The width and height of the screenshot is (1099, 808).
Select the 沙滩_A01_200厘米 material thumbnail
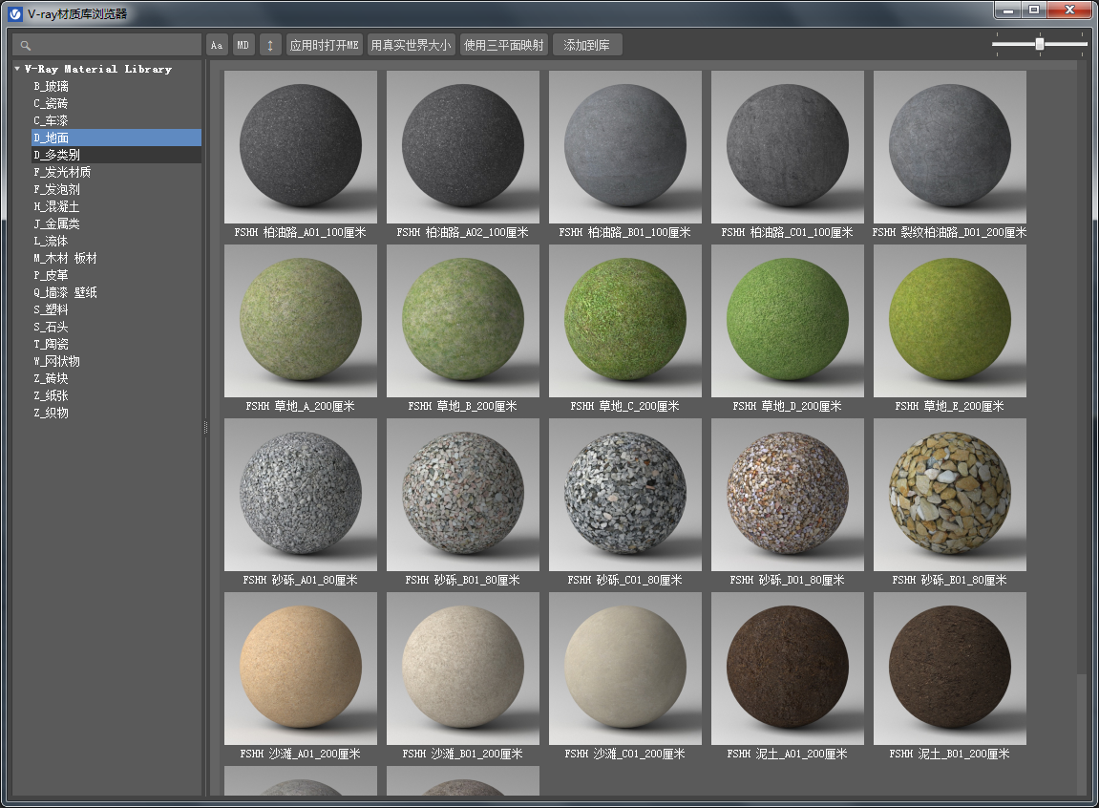[301, 669]
